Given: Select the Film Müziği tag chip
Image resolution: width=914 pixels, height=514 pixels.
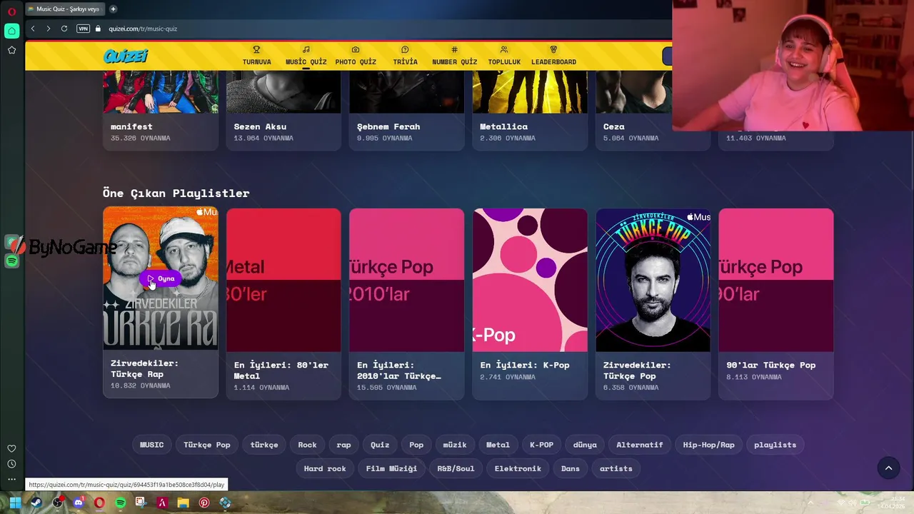Looking at the screenshot, I should [x=392, y=468].
